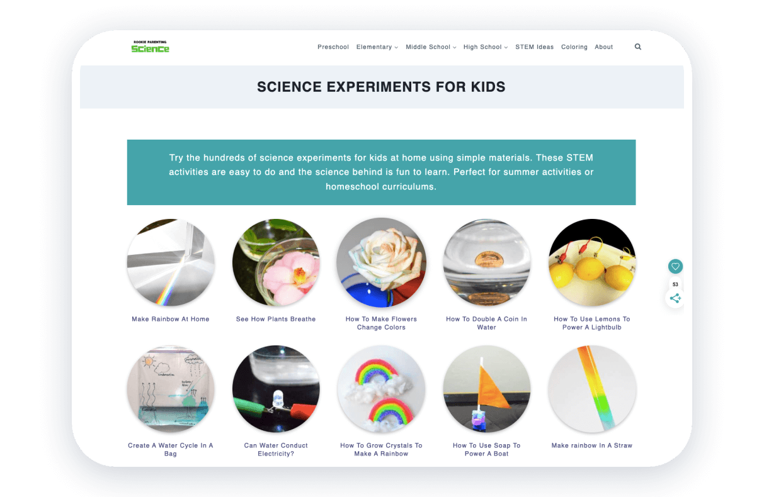
Task: Click the heart like icon on the right
Action: [x=675, y=266]
